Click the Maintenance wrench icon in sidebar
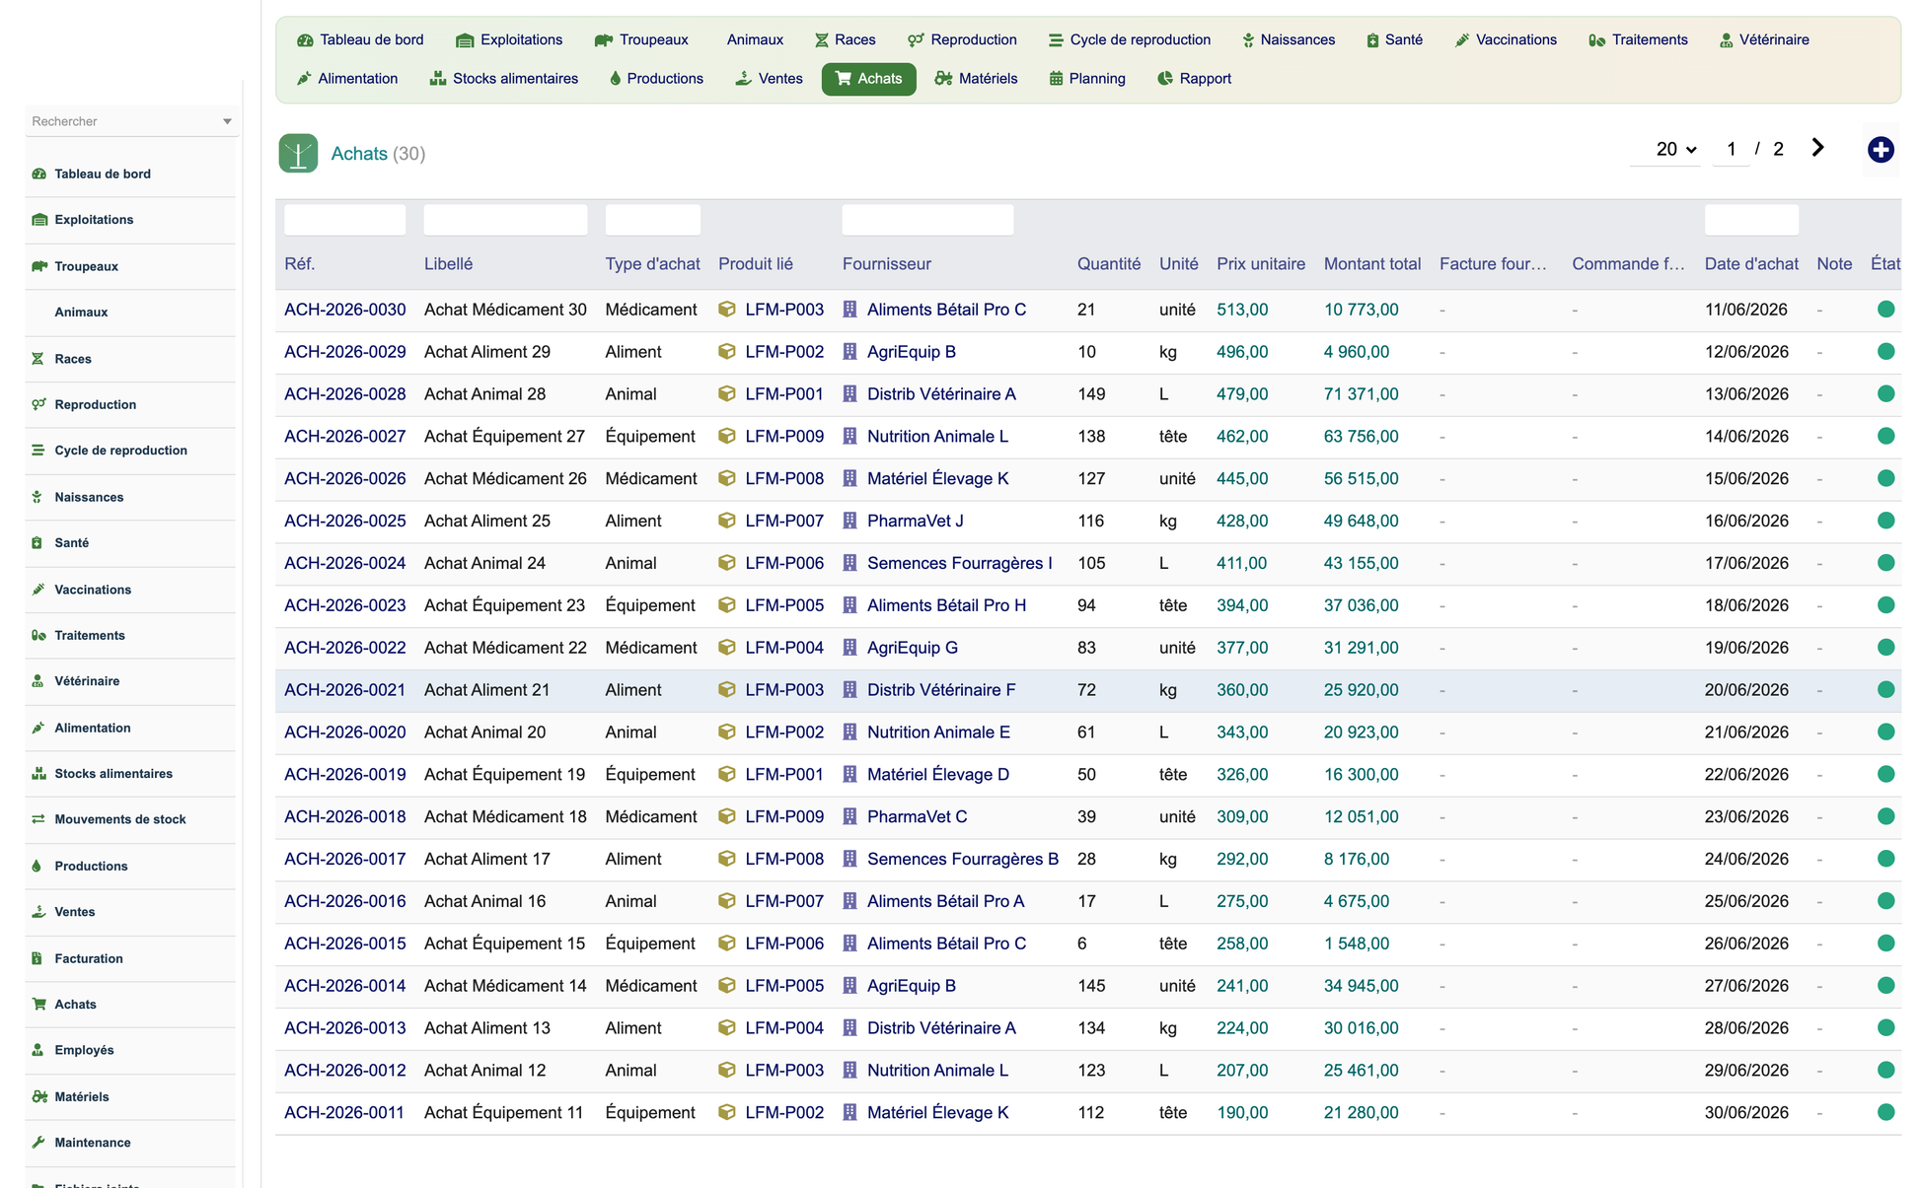Viewport: 1920px width, 1188px height. coord(38,1143)
